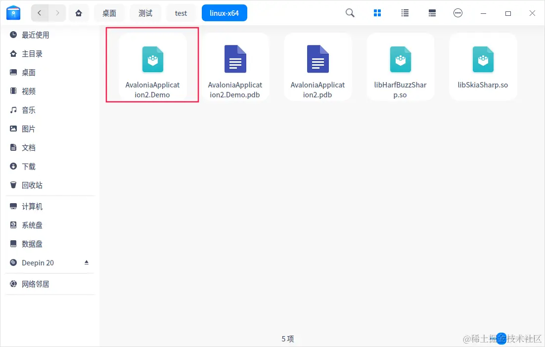The height and width of the screenshot is (347, 545).
Task: Open the file manager app icon
Action: pyautogui.click(x=13, y=13)
